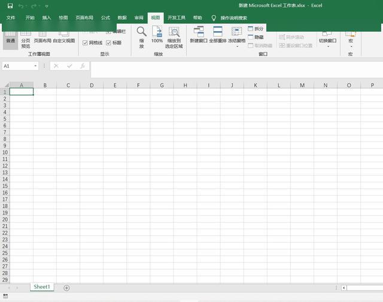Image resolution: width=383 pixels, height=302 pixels.
Task: Click the enter checkmark icon in formula bar
Action: (x=69, y=66)
